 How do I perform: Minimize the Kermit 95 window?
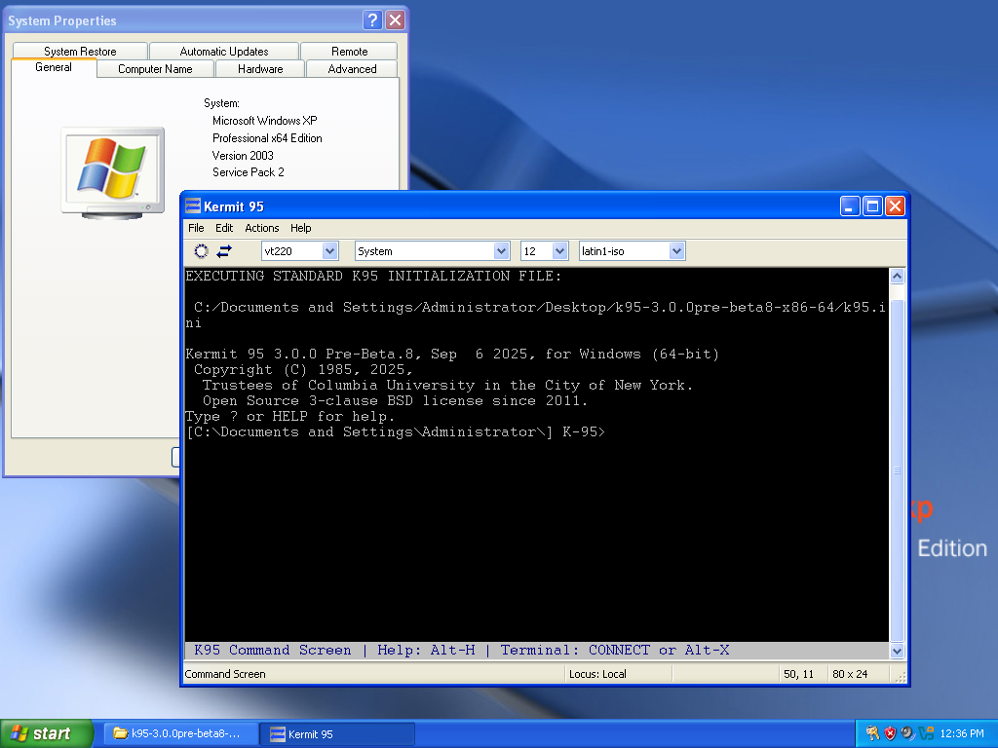pos(850,206)
